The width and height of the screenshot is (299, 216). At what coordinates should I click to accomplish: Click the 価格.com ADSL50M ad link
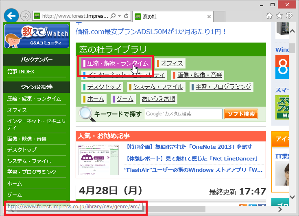[151, 32]
